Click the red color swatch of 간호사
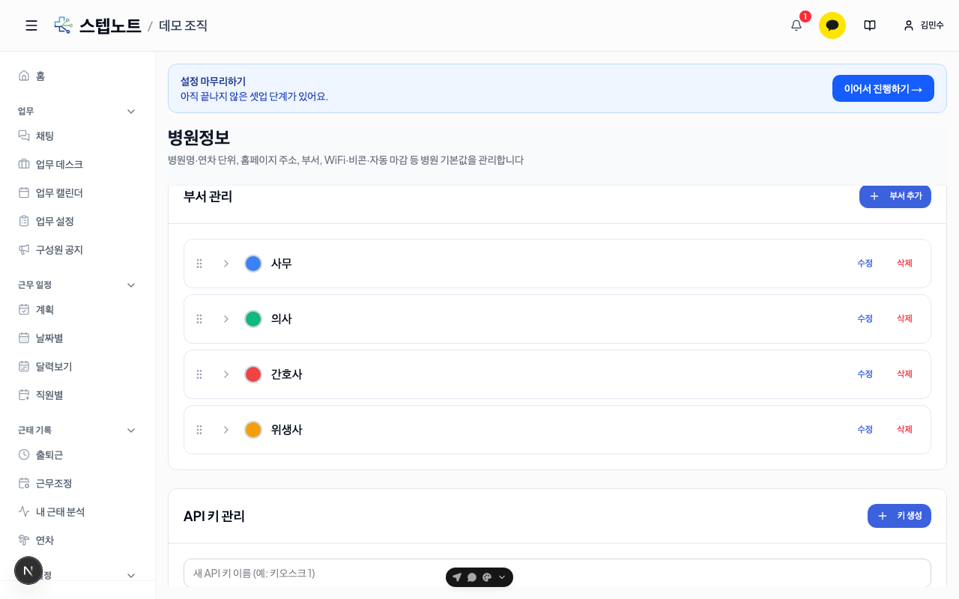Screen dimensions: 959x599 point(253,374)
